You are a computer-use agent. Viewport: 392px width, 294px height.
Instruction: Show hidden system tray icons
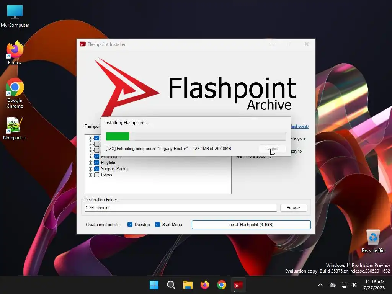click(x=320, y=285)
